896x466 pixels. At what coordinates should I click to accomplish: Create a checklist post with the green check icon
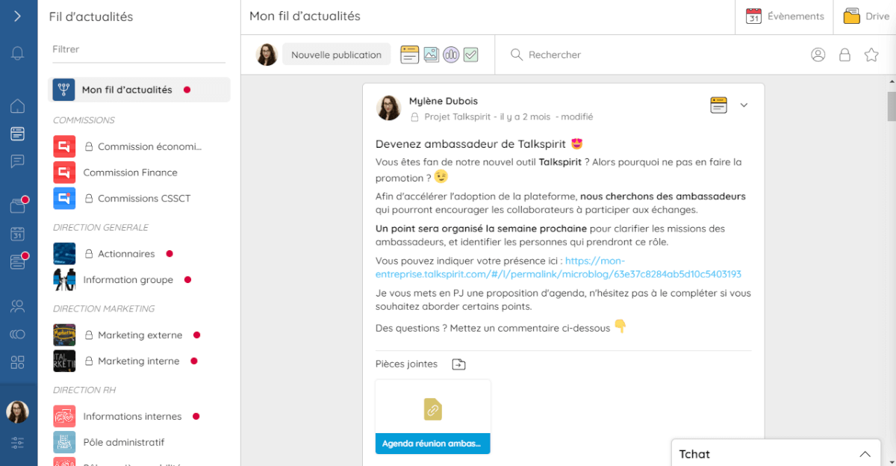470,55
